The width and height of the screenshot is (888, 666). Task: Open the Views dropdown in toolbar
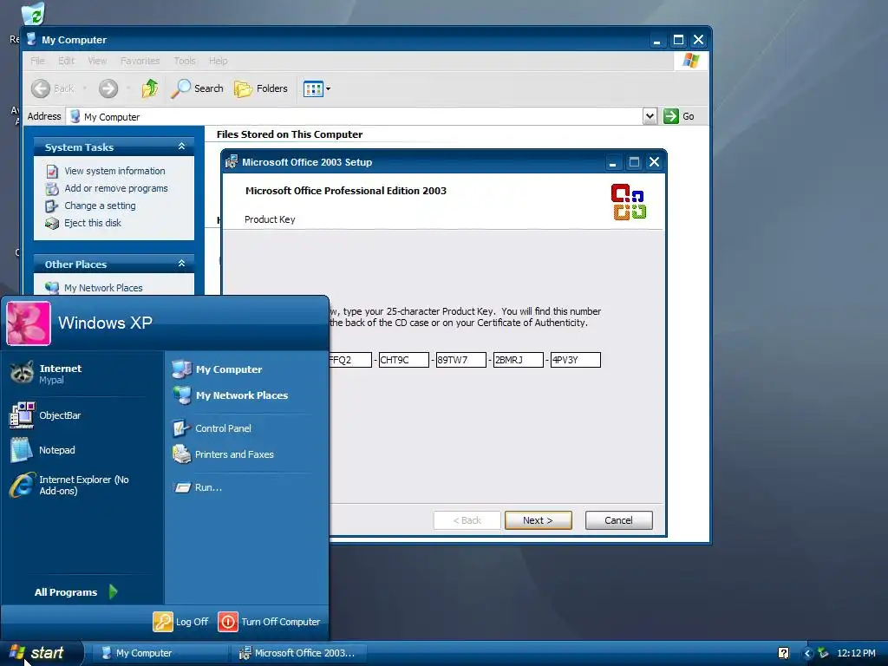click(x=317, y=88)
